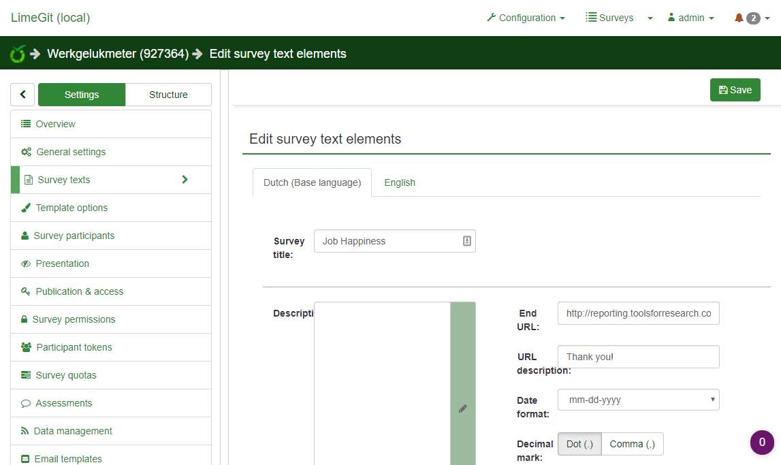Open Template options with brush icon

coord(71,208)
